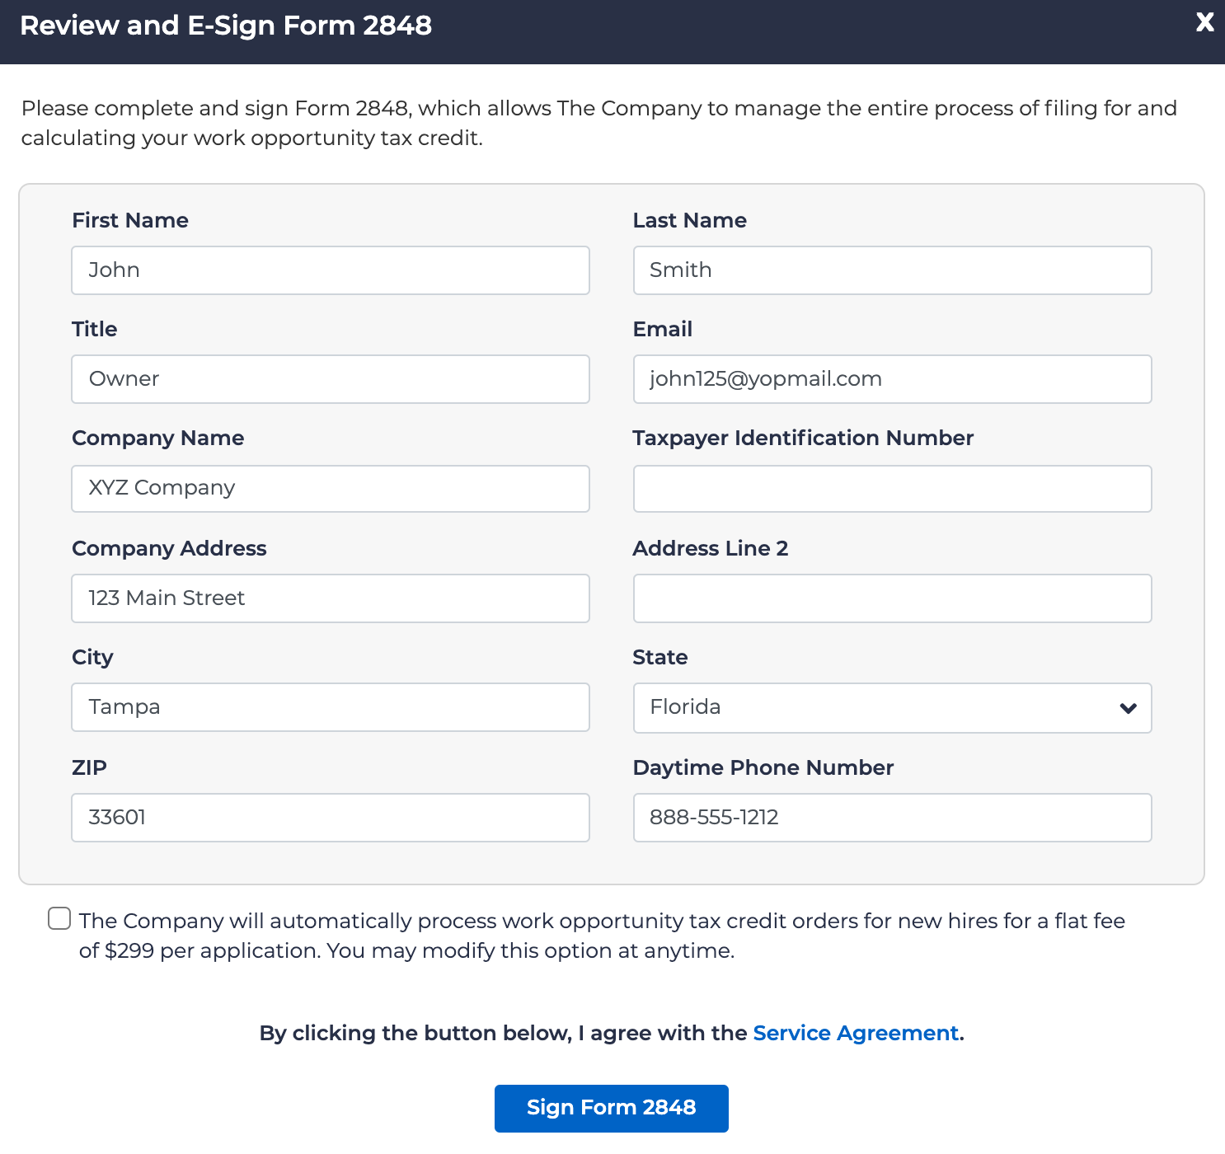The width and height of the screenshot is (1225, 1154).
Task: Click the State dropdown chevron arrow
Action: click(x=1128, y=708)
